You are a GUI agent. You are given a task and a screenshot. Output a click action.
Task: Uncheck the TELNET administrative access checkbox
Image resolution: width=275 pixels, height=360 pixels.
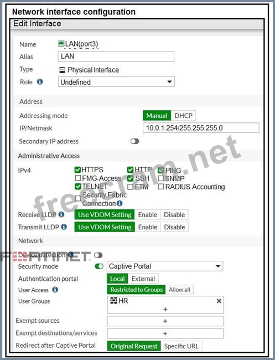(78, 187)
